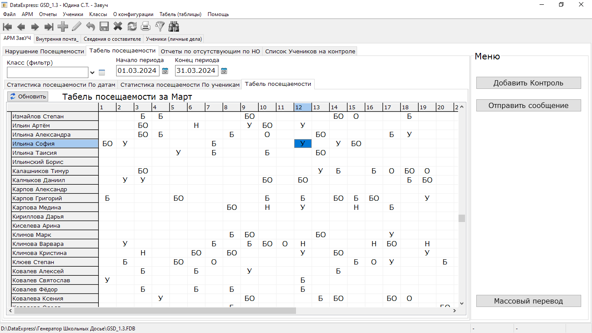Click the printer icon
The image size is (592, 333).
(146, 27)
